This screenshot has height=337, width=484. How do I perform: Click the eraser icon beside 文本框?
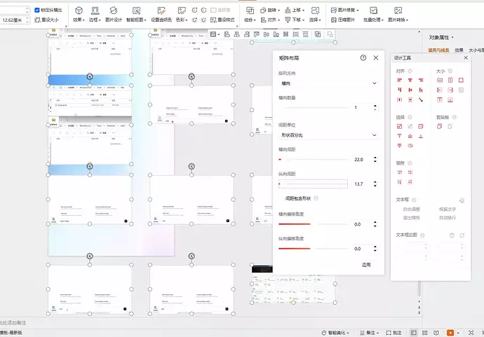462,201
